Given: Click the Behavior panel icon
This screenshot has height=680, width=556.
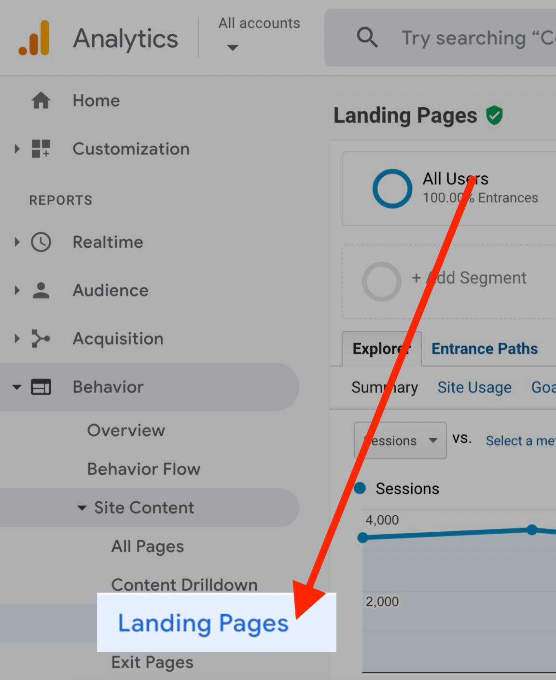Looking at the screenshot, I should 41,387.
